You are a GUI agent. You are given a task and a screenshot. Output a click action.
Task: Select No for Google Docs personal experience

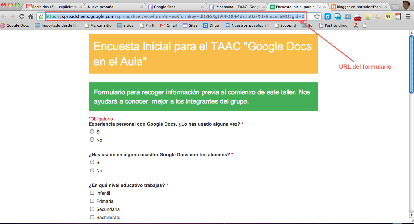(x=92, y=140)
